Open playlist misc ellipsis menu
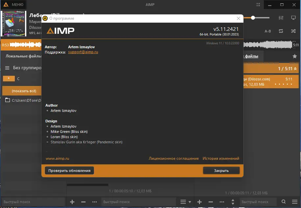301x208 pixels. [222, 202]
